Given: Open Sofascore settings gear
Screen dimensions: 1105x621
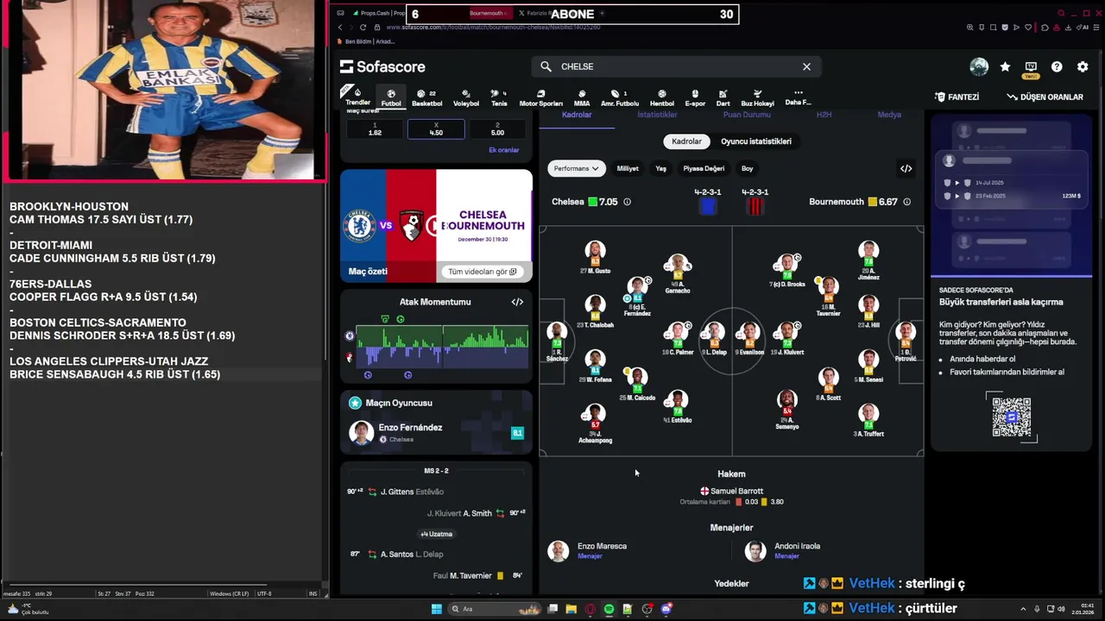Looking at the screenshot, I should [1083, 66].
